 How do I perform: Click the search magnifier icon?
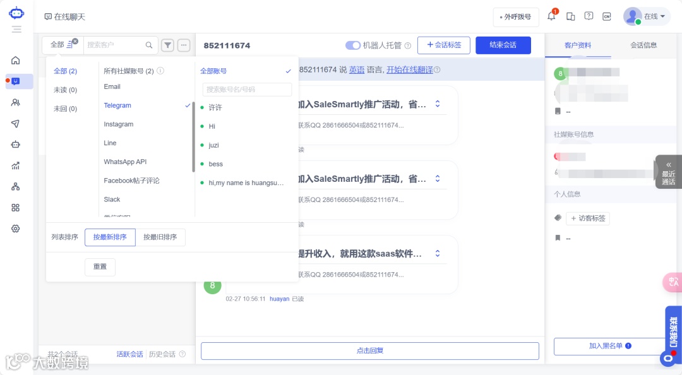coord(149,45)
